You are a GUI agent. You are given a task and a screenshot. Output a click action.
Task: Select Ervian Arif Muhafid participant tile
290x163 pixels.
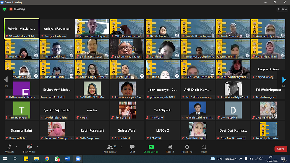pyautogui.click(x=57, y=90)
